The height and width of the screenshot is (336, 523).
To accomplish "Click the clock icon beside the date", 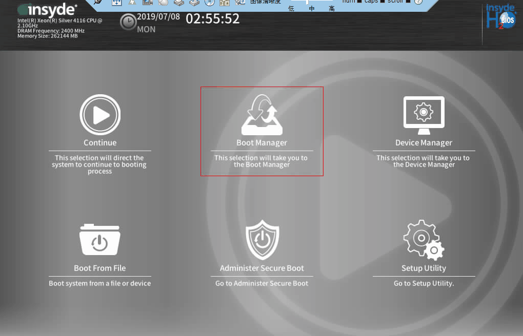I will (128, 22).
